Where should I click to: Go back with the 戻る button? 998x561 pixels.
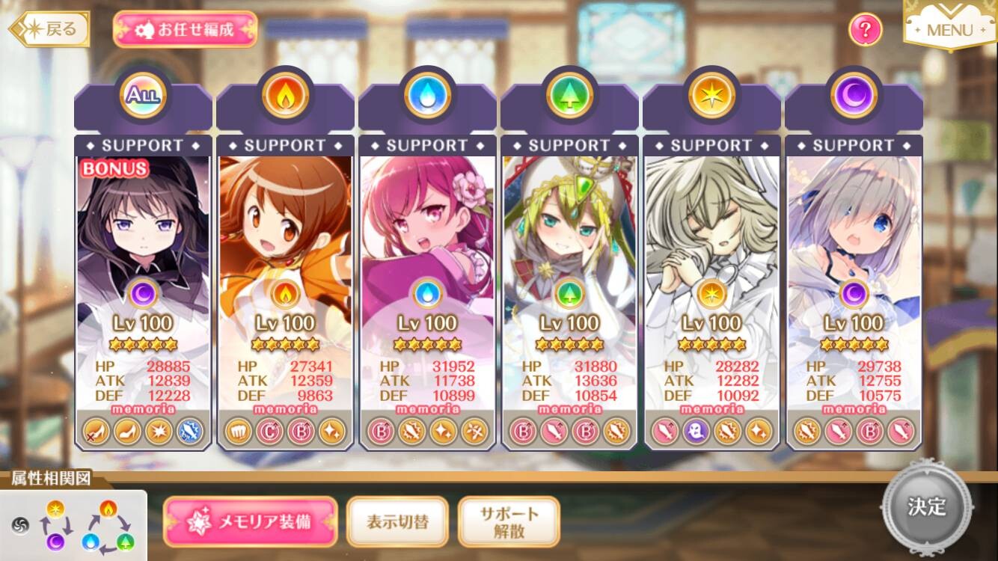coord(49,29)
